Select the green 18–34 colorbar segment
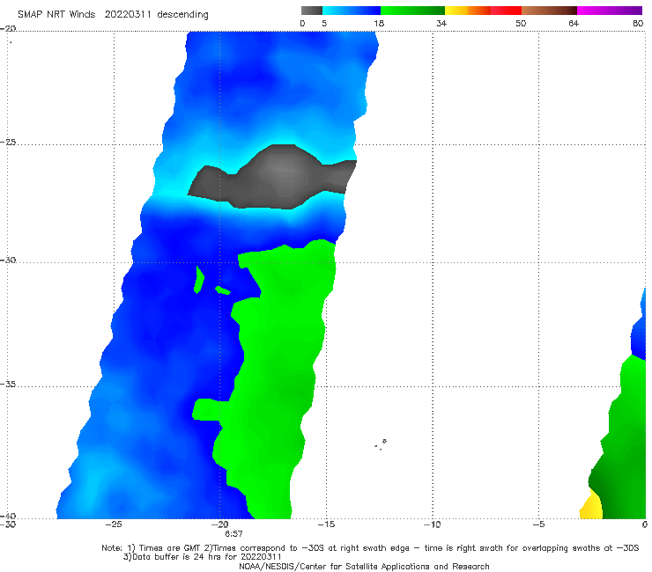Screen dimensions: 652x572 (412, 11)
